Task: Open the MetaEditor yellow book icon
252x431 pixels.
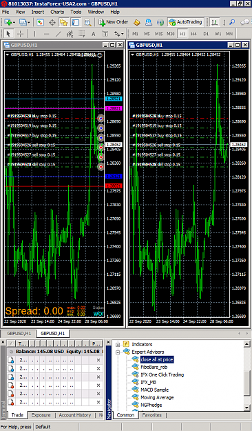Action: pyautogui.click(x=137, y=22)
